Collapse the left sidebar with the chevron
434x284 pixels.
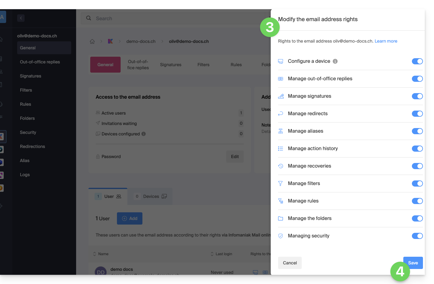click(21, 18)
